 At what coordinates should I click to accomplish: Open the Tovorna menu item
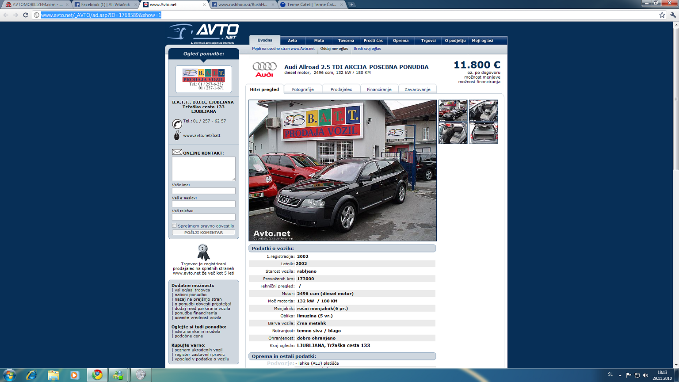[346, 40]
